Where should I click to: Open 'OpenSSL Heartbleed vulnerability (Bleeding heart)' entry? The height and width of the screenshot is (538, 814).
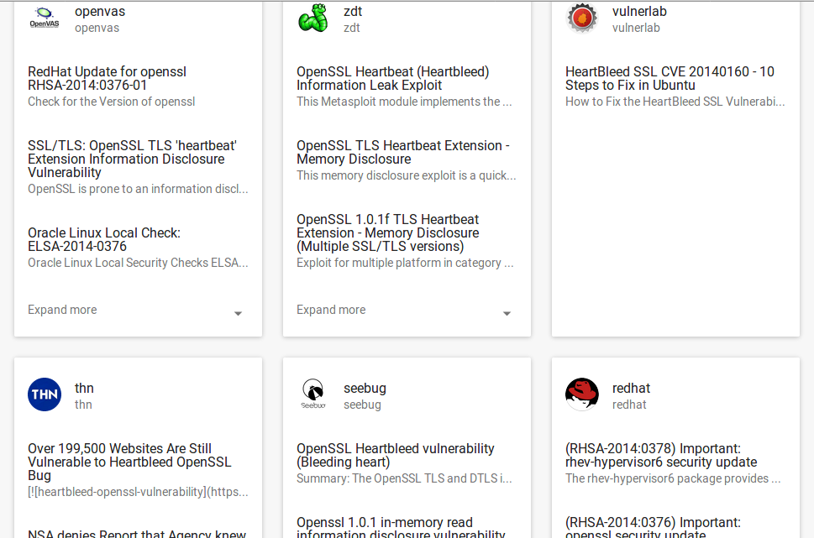pos(396,455)
